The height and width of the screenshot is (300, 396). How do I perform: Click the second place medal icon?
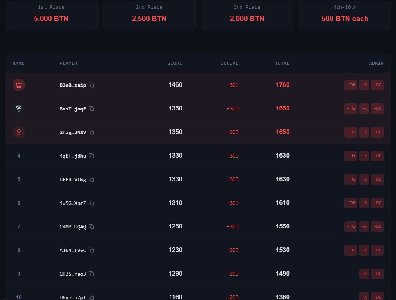point(19,109)
